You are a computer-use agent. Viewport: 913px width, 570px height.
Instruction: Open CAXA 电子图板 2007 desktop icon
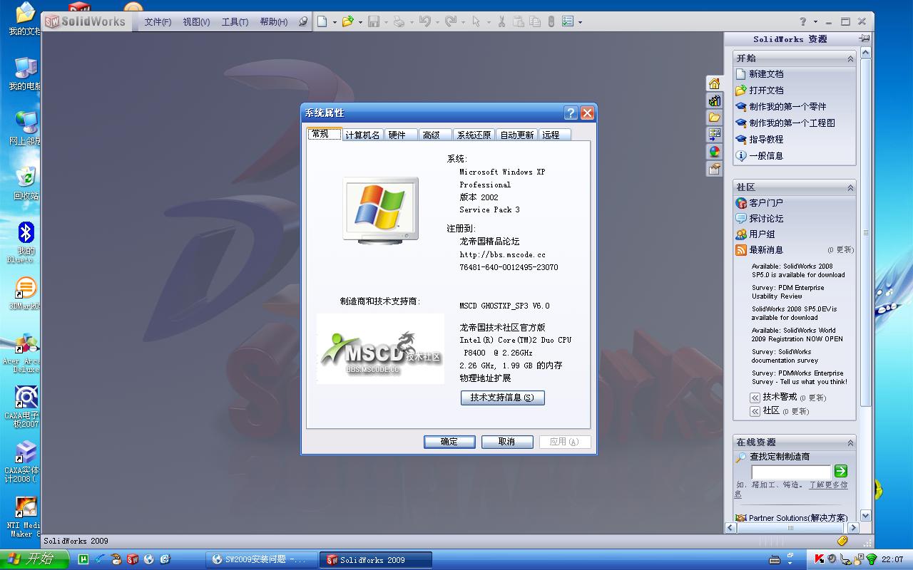(x=26, y=407)
